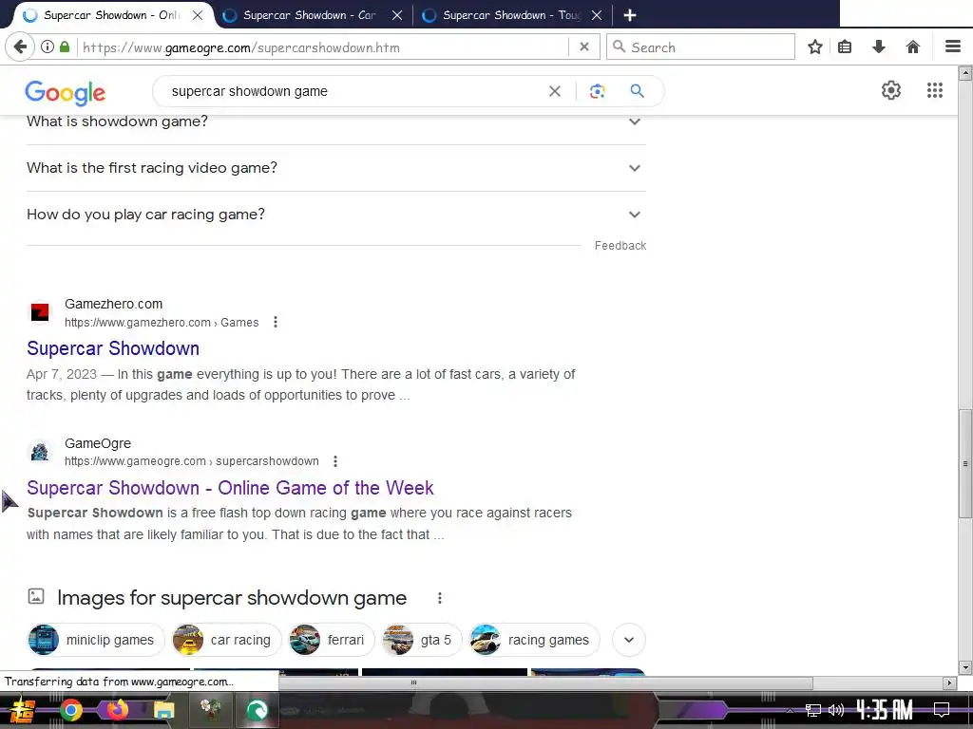The image size is (973, 729).
Task: Click scroll-up arrow of vertical scrollbar
Action: (965, 73)
